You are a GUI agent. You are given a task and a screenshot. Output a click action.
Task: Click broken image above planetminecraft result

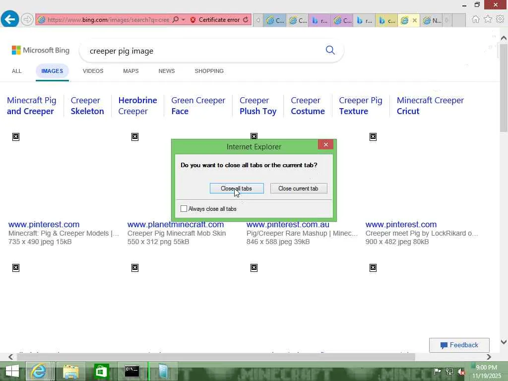pyautogui.click(x=135, y=137)
